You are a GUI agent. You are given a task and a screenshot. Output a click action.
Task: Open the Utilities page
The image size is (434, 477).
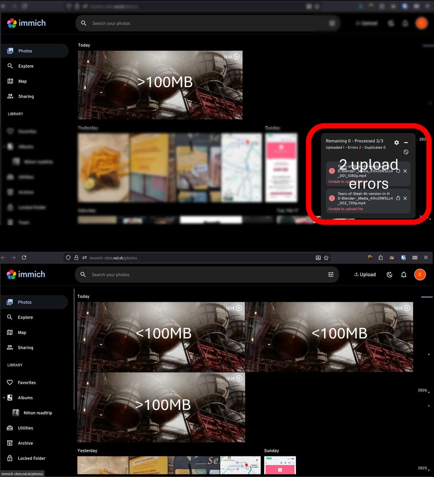25,428
